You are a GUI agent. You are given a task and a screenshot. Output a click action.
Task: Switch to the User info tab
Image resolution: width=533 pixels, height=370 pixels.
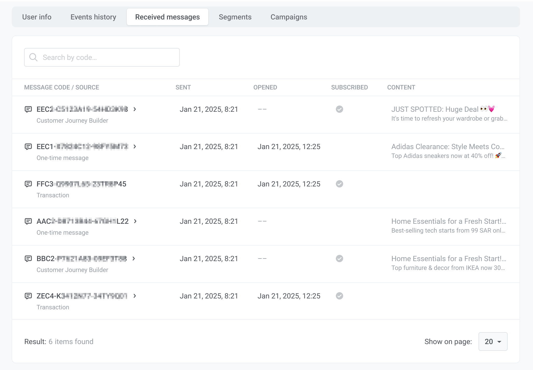37,17
